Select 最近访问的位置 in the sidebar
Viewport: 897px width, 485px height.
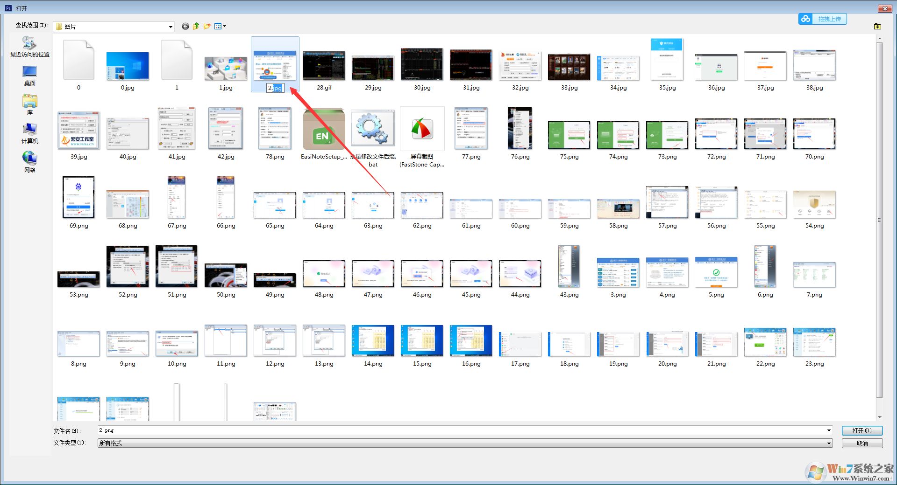(29, 47)
